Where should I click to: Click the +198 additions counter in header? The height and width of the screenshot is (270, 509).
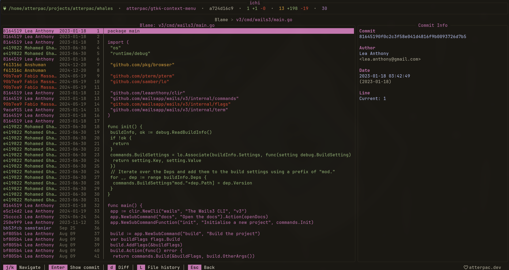coord(292,8)
